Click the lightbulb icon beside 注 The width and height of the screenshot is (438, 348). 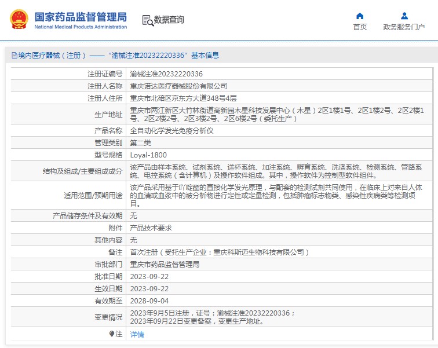coord(111,334)
